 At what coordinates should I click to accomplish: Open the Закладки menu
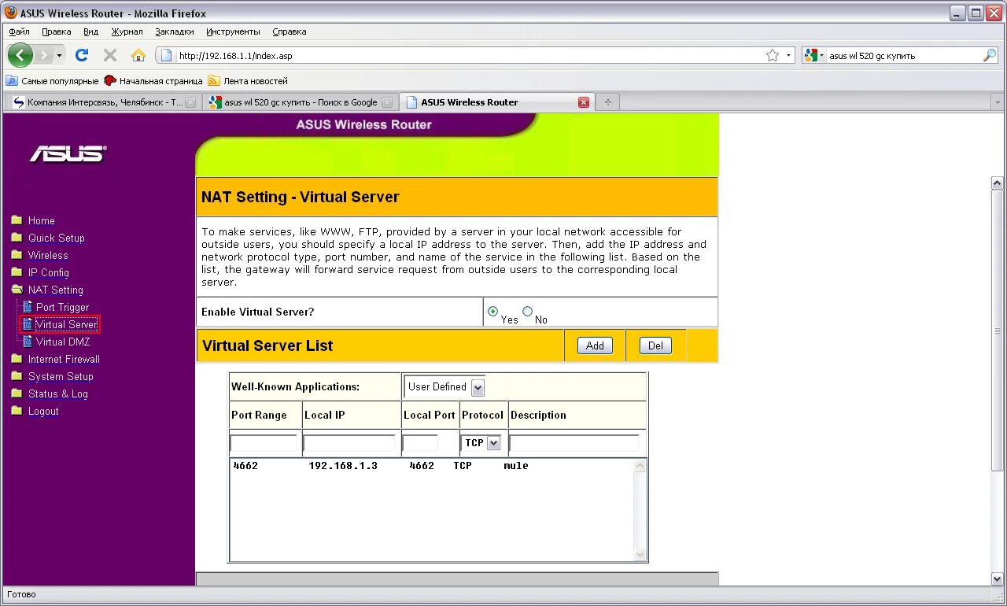pos(175,31)
